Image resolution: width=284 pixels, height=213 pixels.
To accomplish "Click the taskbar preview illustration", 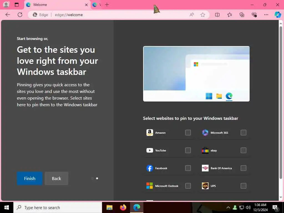I will point(196,74).
